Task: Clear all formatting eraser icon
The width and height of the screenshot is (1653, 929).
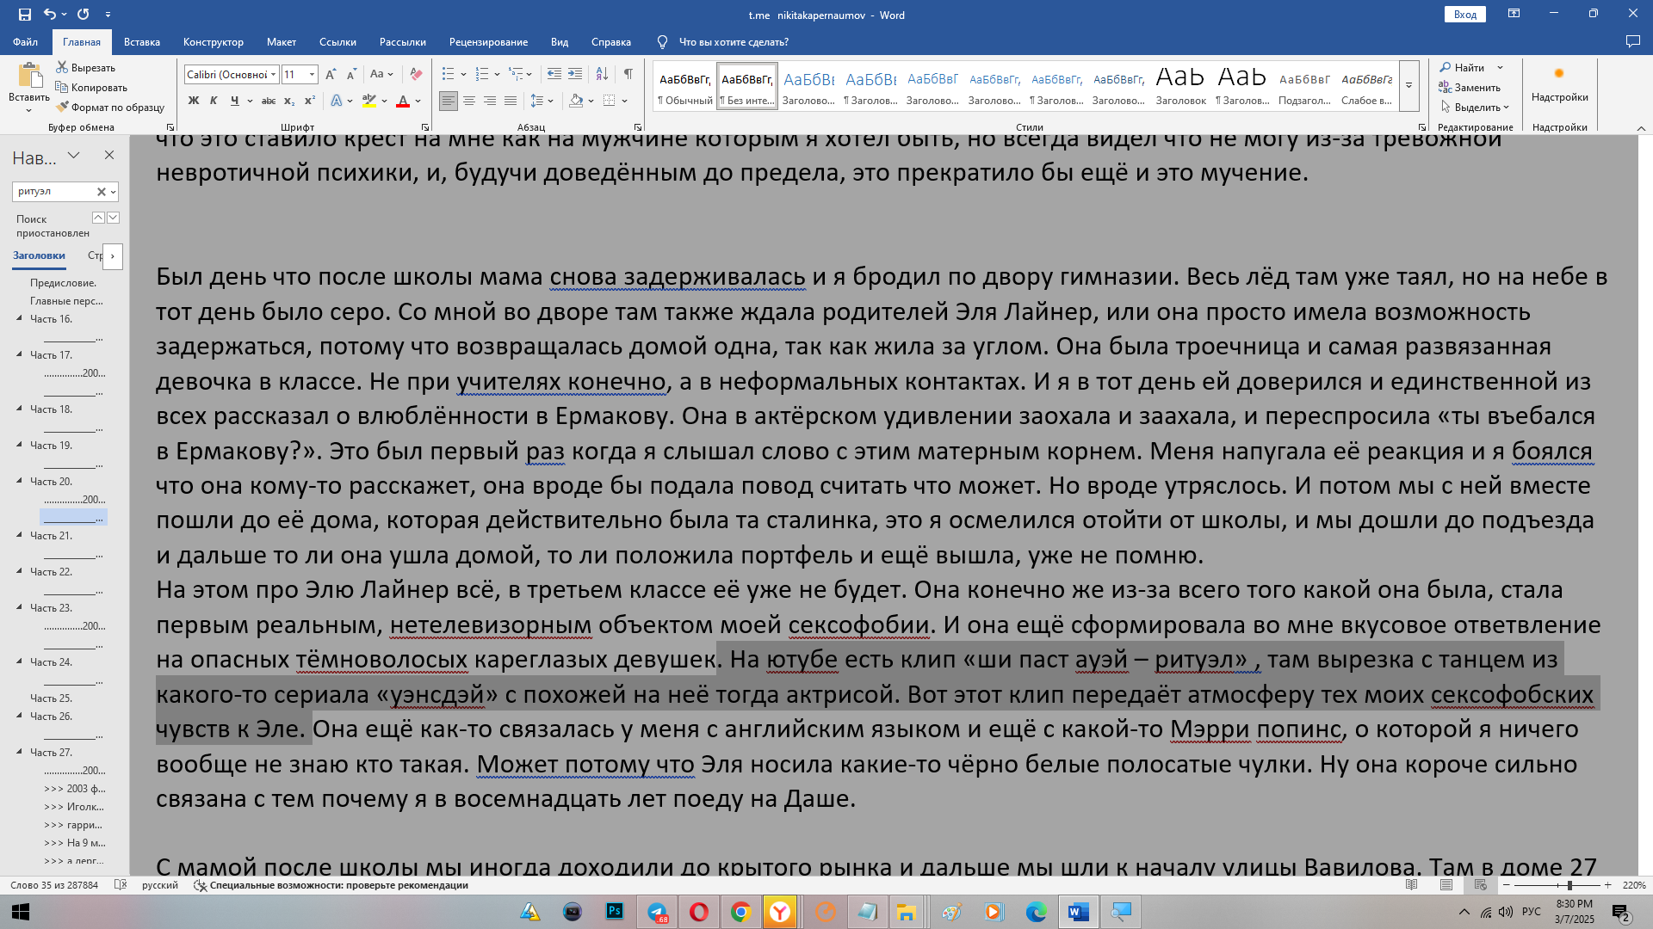Action: click(416, 75)
